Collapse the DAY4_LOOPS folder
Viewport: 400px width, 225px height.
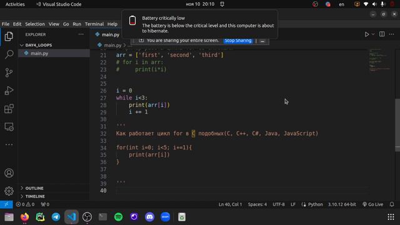[x=38, y=45]
